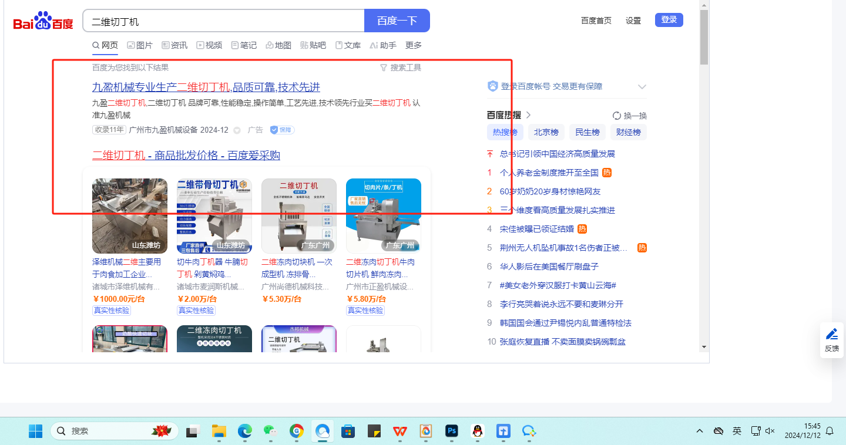
Task: Select the 北京榜 hot list tab
Action: click(x=546, y=132)
